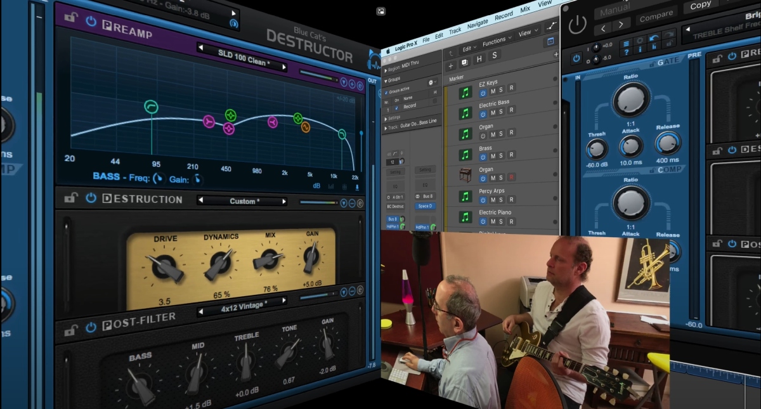The width and height of the screenshot is (761, 409).
Task: Select the teal high-cut EQ node near 10k
Action: pos(342,134)
